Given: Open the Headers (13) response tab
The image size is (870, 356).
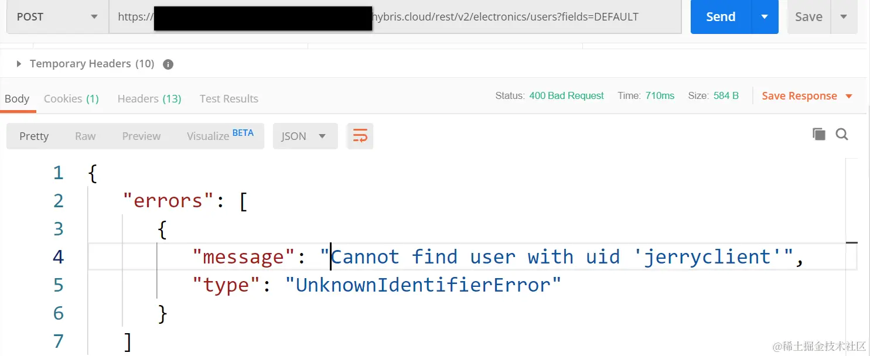Looking at the screenshot, I should [149, 98].
